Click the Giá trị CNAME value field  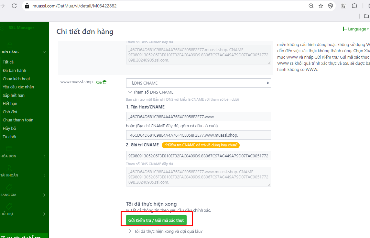pyautogui.click(x=198, y=156)
